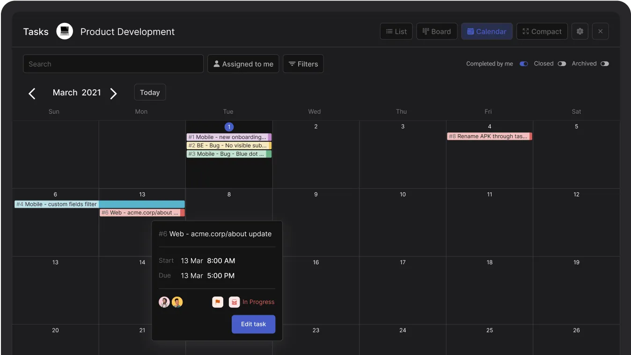Viewport: 631px width, 355px height.
Task: Select the Assigned to me filter
Action: coord(243,64)
